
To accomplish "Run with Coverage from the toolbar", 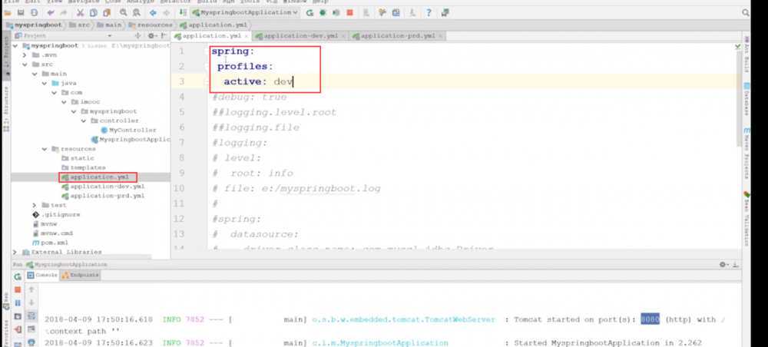I will (x=336, y=13).
